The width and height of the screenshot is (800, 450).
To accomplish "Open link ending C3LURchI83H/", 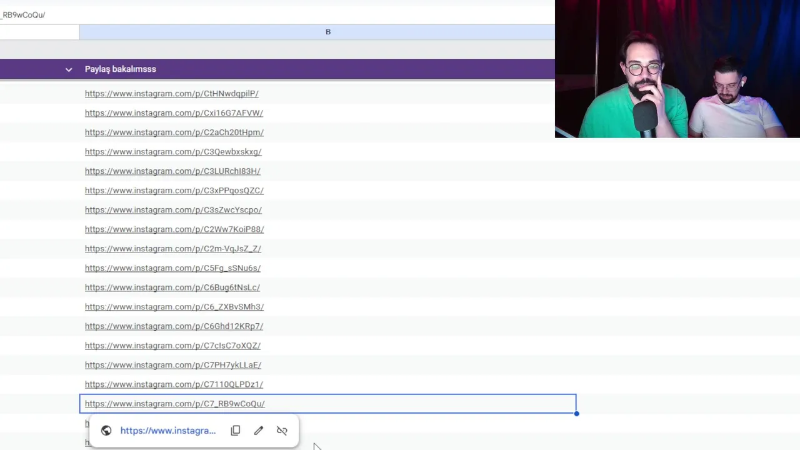I will (172, 171).
